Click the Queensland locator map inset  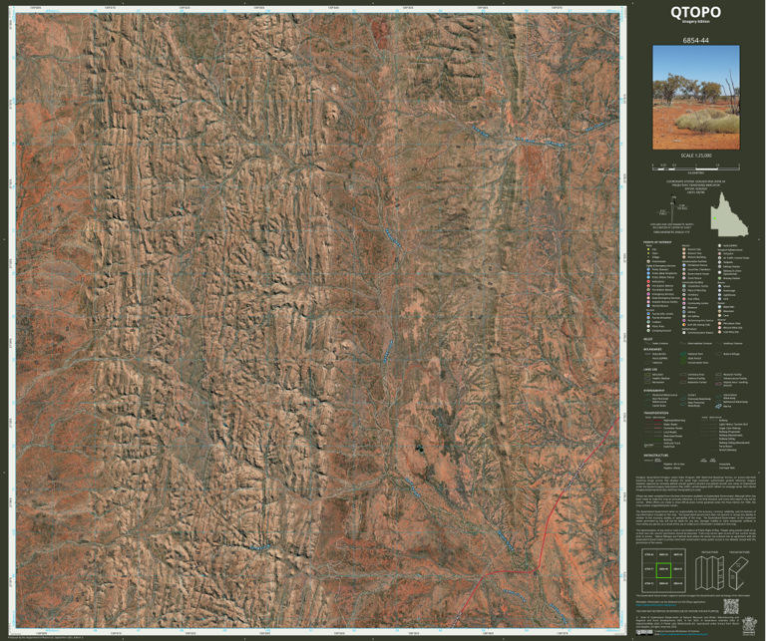[729, 213]
